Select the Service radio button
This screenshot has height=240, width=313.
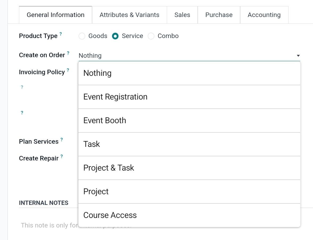(x=115, y=36)
